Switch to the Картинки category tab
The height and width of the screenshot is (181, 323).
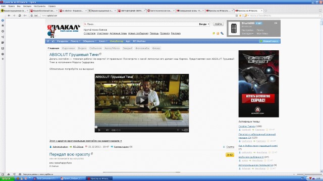69,48
